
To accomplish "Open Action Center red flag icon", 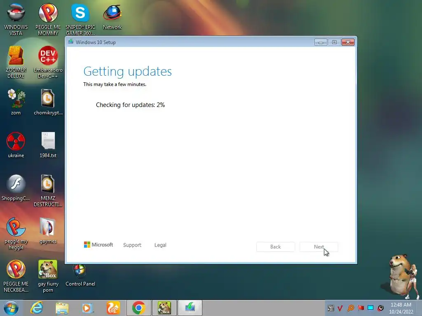I will tap(361, 308).
